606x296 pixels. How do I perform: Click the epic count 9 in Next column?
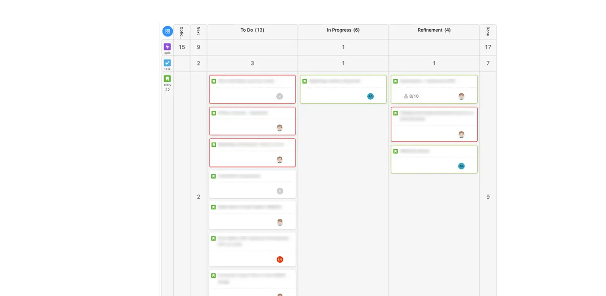[198, 47]
